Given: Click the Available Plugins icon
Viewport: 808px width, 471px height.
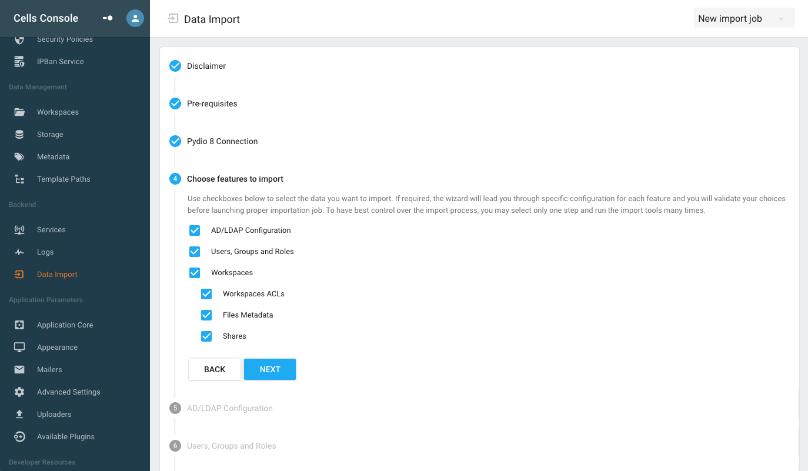Looking at the screenshot, I should (x=19, y=437).
